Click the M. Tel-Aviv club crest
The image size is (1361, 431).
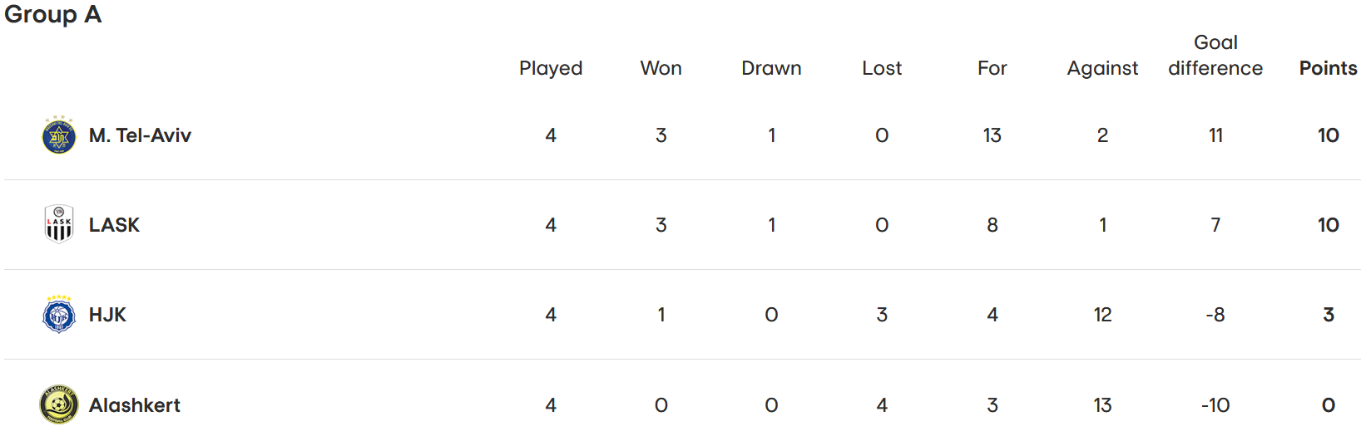[59, 135]
